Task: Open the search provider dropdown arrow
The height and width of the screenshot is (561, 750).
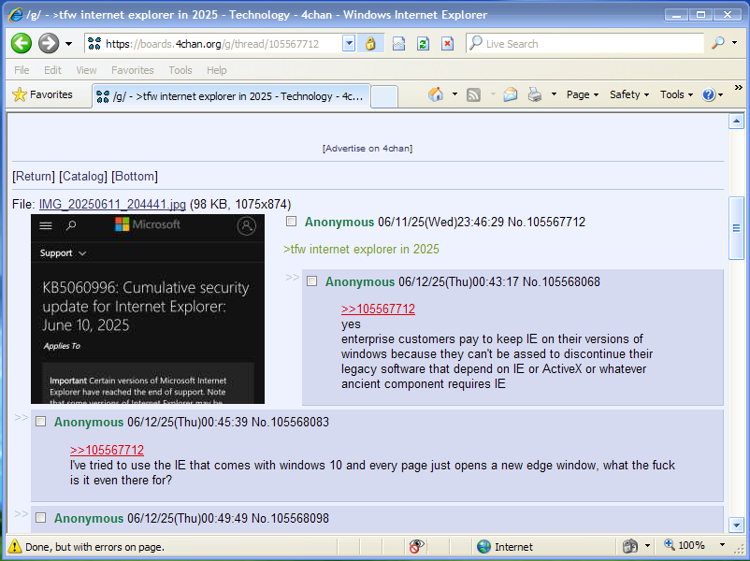Action: click(735, 43)
